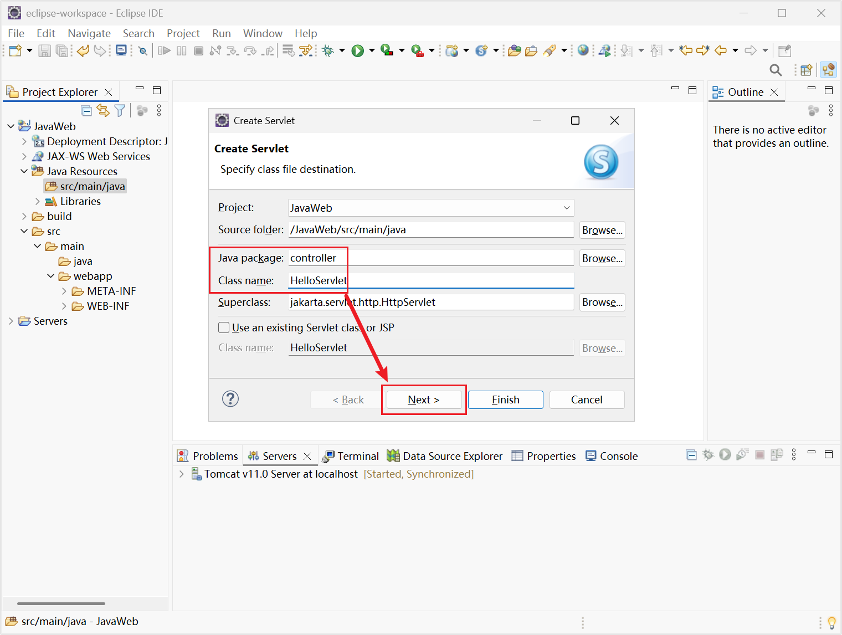
Task: Select the WEB-INF folder
Action: (101, 306)
